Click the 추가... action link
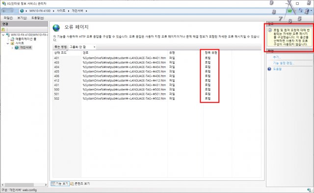This screenshot has width=314, height=193. tap(277, 57)
